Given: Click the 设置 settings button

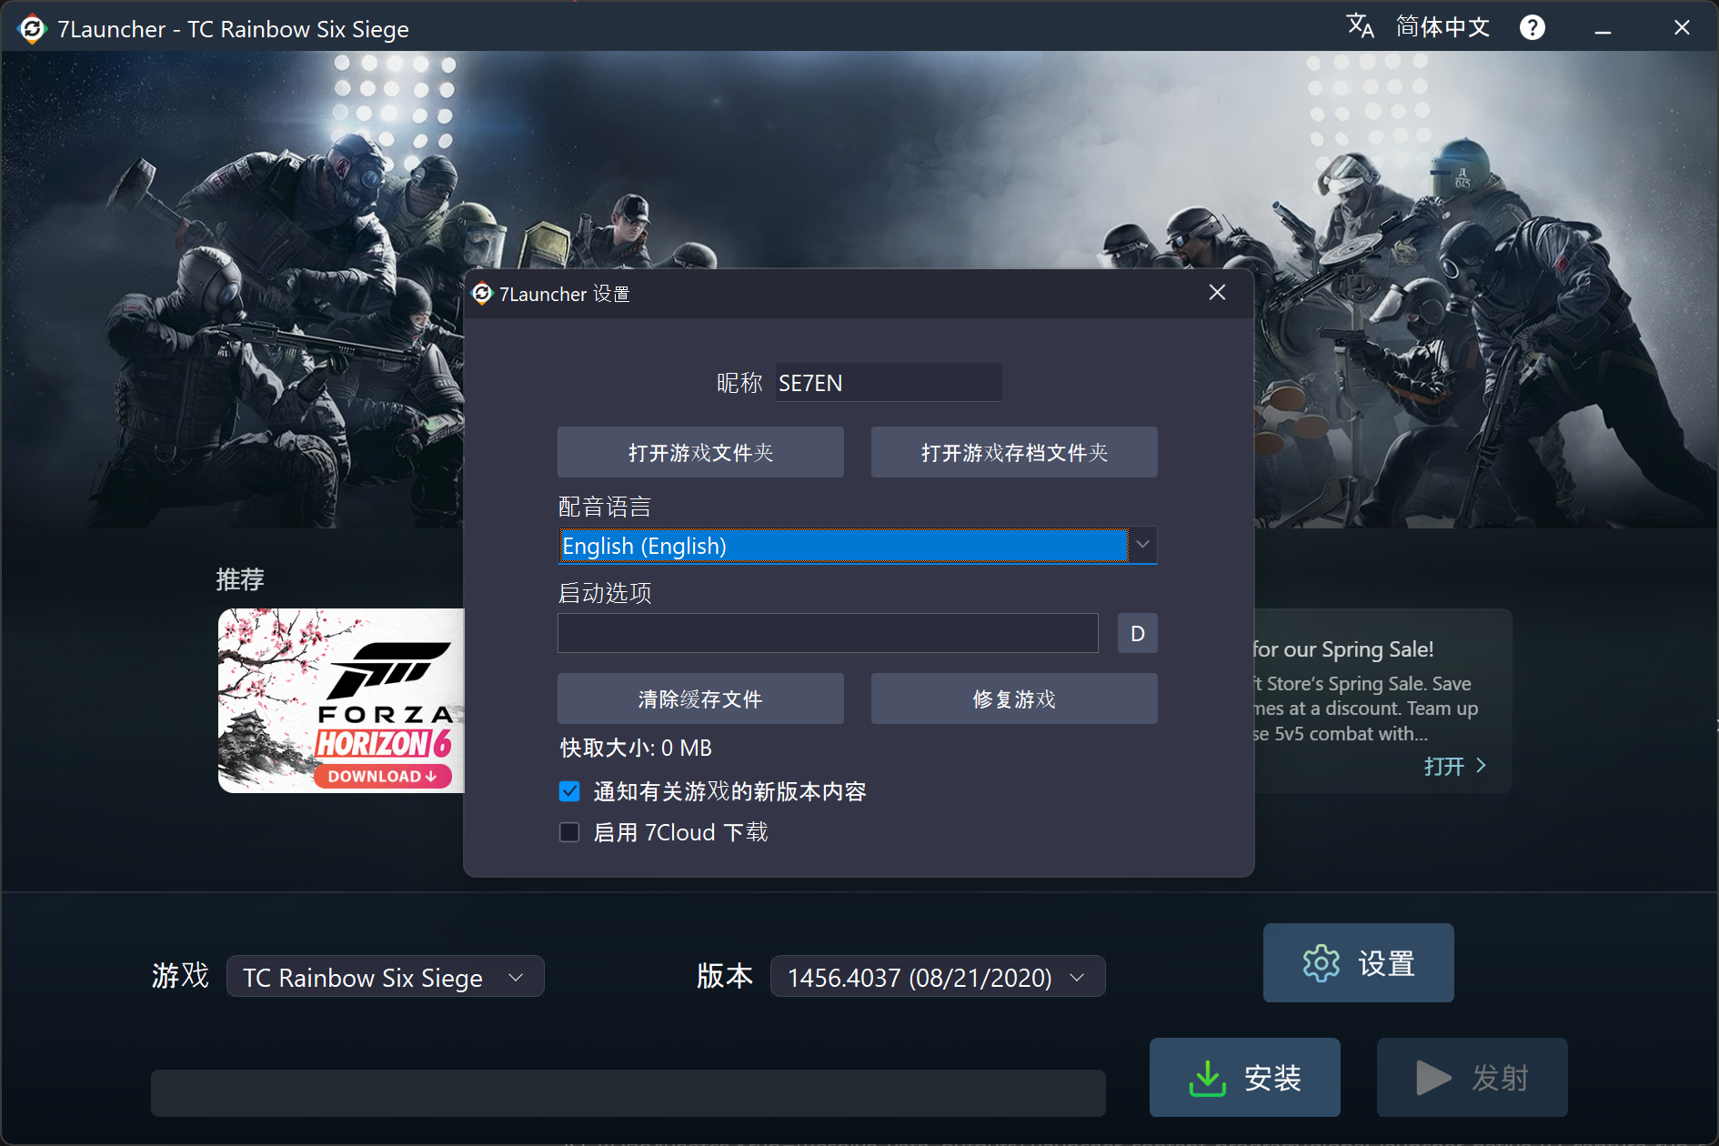Looking at the screenshot, I should (1358, 962).
